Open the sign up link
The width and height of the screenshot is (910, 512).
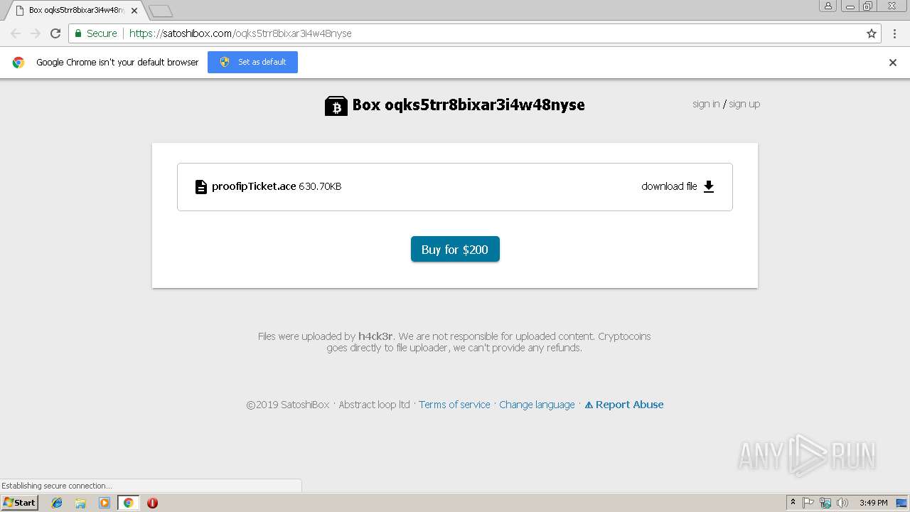pos(744,104)
